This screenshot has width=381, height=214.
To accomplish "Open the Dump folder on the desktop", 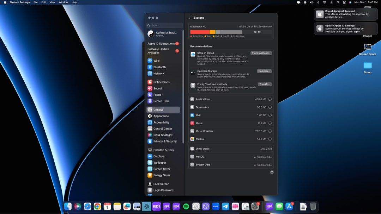I will [367, 67].
